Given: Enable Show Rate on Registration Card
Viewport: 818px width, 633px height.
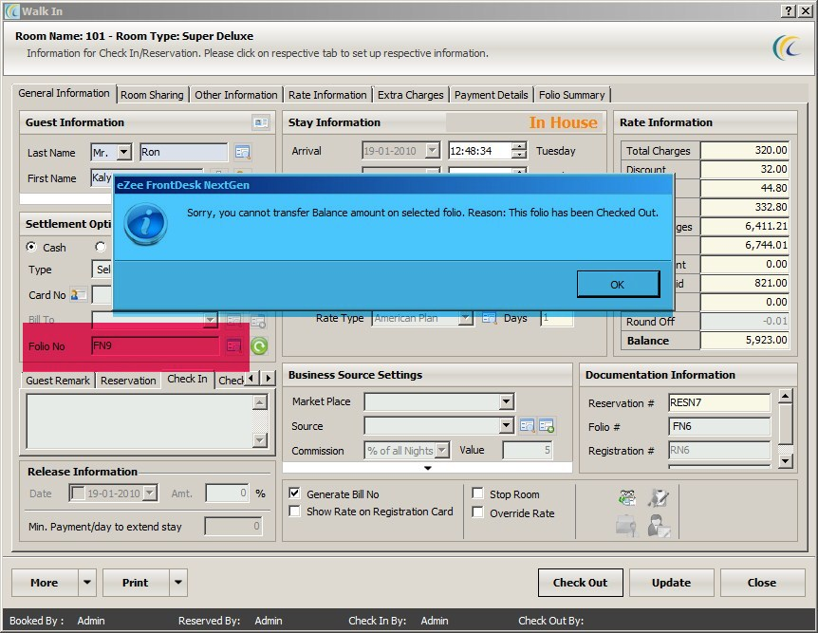Looking at the screenshot, I should click(x=295, y=511).
